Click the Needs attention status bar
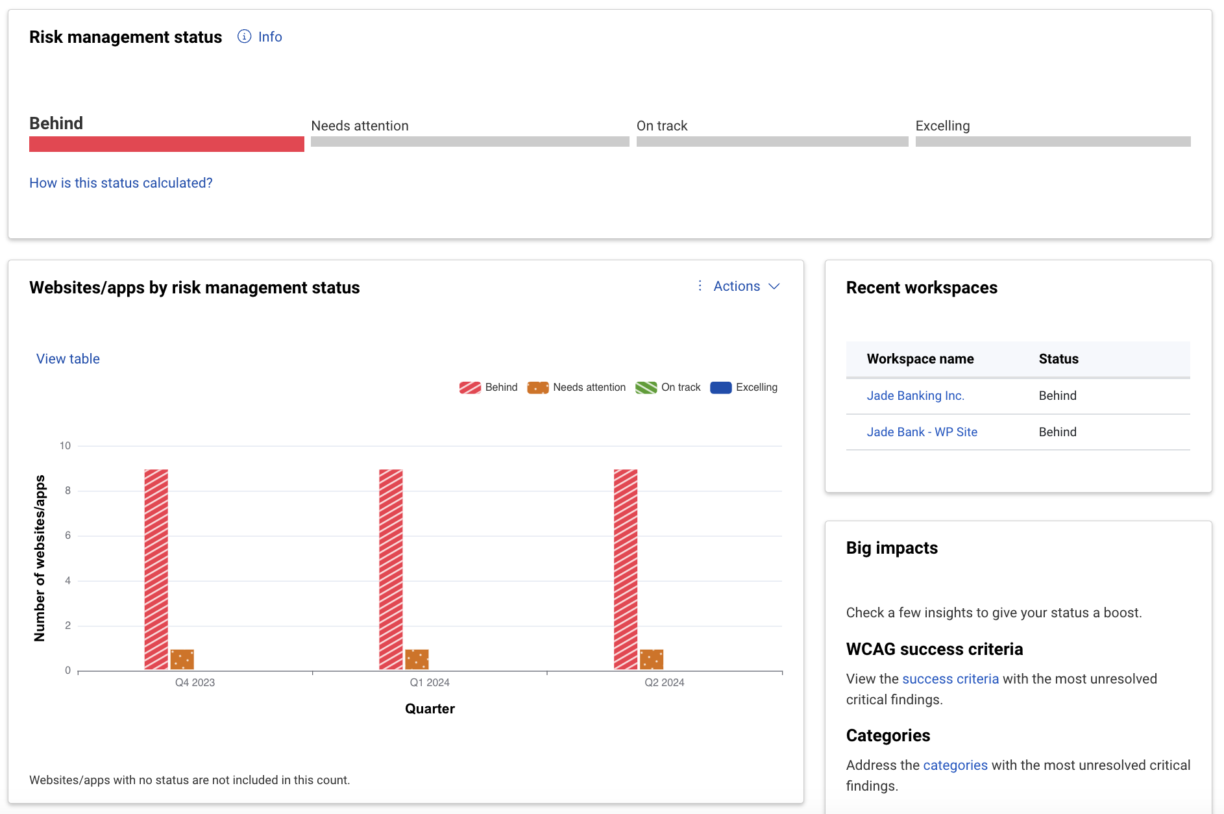 coord(470,142)
